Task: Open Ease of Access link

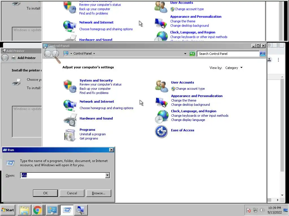Action: pos(183,130)
